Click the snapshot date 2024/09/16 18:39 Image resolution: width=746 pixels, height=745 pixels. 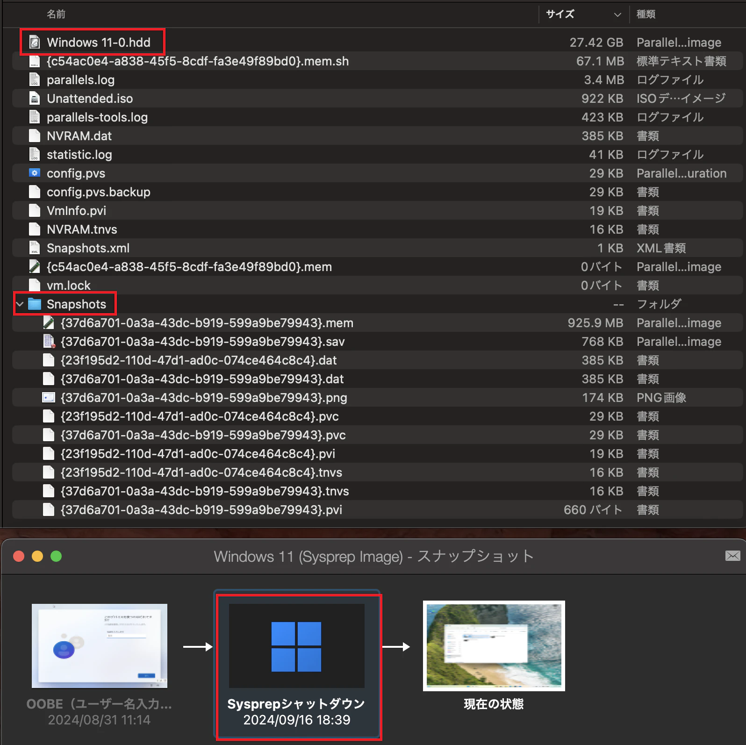point(297,720)
